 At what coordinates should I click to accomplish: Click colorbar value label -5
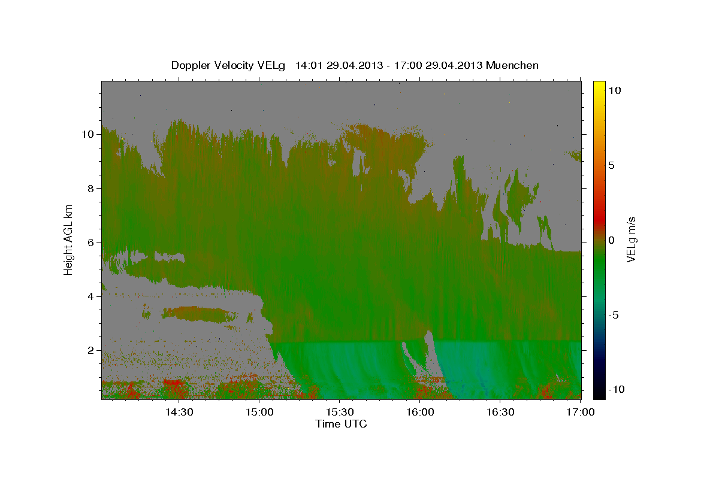point(613,315)
